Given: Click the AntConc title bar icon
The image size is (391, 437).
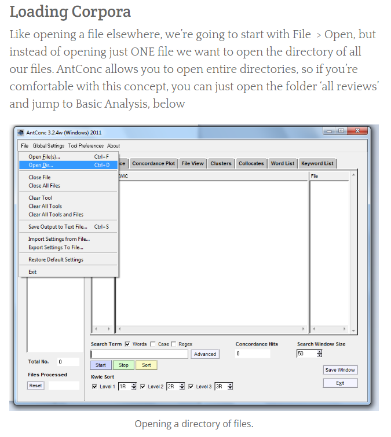Looking at the screenshot, I should point(21,133).
